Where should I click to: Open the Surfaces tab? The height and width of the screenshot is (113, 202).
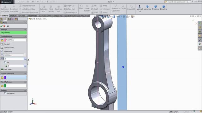(21, 16)
